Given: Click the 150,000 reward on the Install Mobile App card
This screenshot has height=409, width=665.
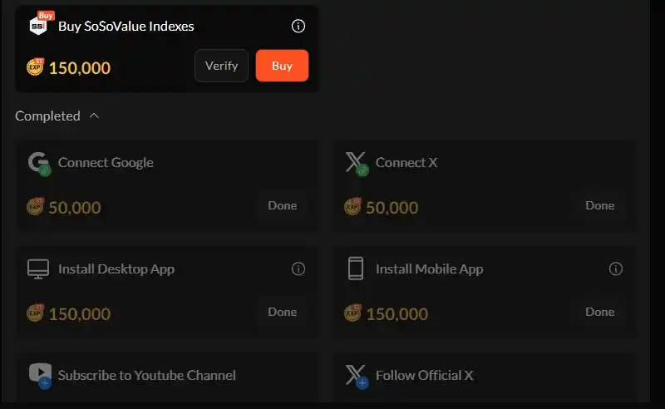Looking at the screenshot, I should (x=397, y=314).
